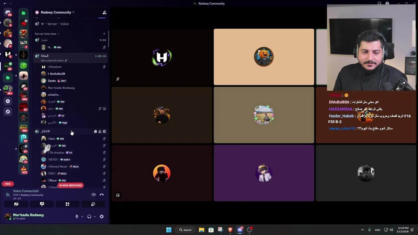
Task: Toggle deafen headphones in user panel
Action: [89, 216]
